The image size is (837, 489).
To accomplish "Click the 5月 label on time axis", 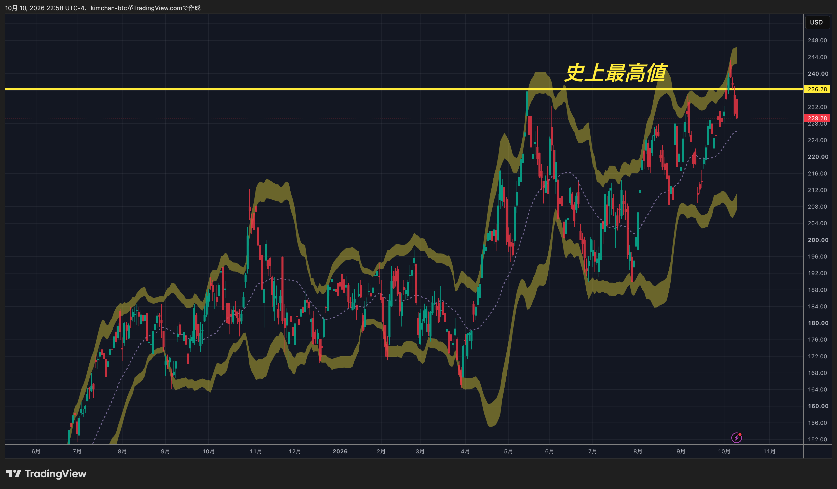I will pyautogui.click(x=508, y=451).
